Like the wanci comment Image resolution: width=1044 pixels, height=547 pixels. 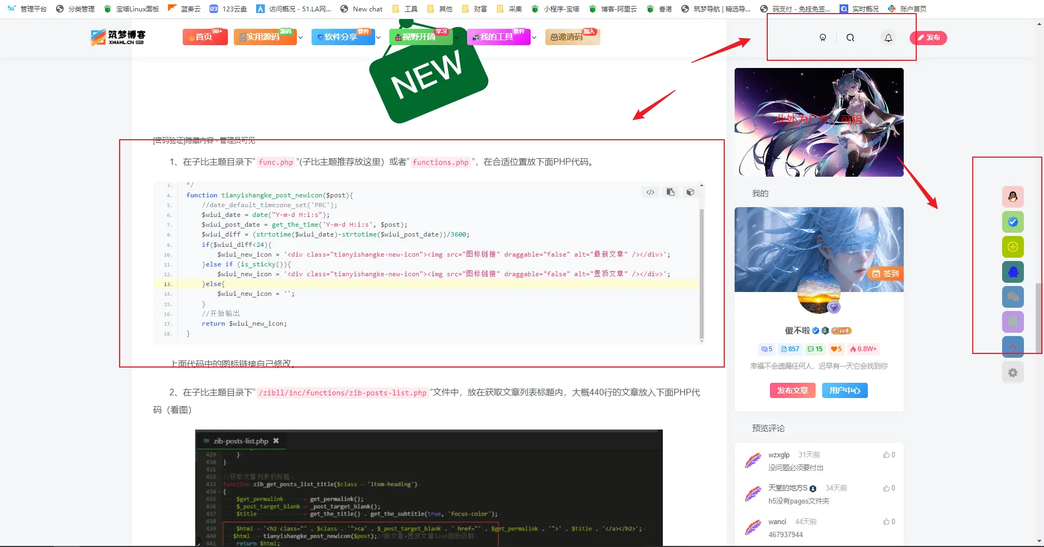[886, 521]
